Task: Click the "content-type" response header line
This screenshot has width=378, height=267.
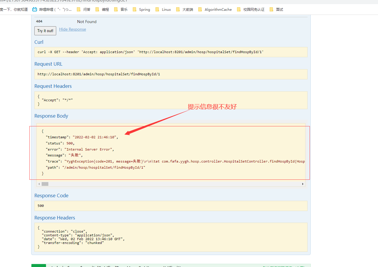Action: click(x=78, y=235)
